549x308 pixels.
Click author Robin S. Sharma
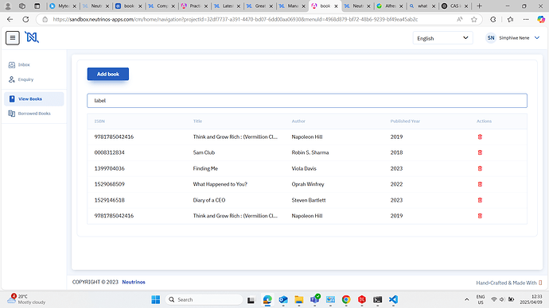pos(310,152)
